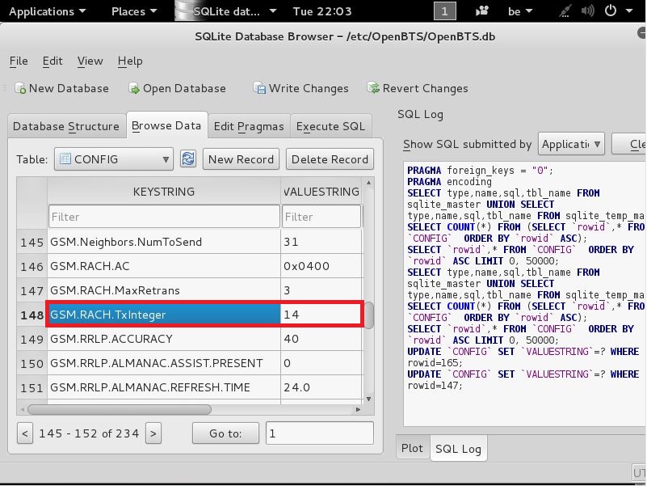Open the File menu
This screenshot has height=486, width=647.
click(19, 61)
